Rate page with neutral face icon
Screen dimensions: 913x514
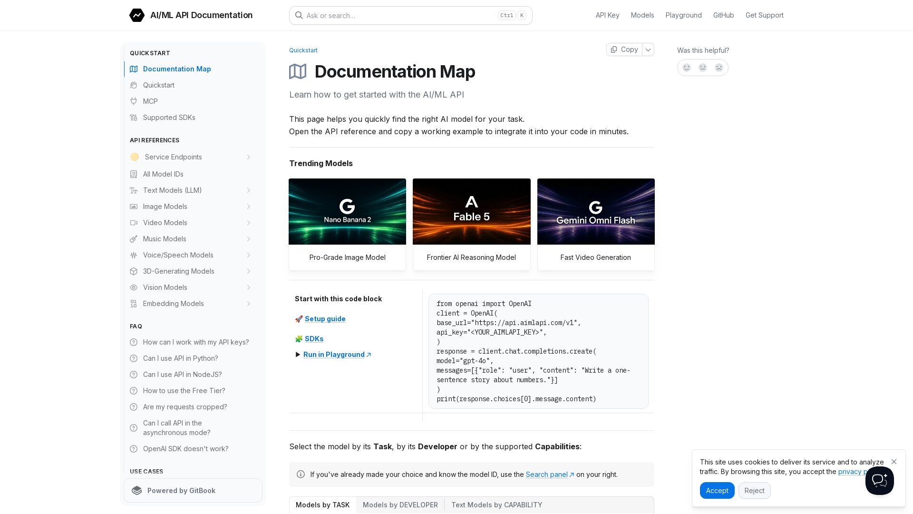pos(703,68)
